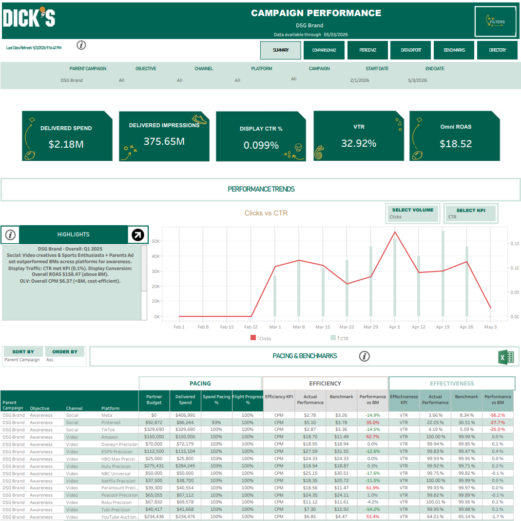Open the Parent Campaign filter value DSG Brand
This screenshot has width=521, height=521.
72,80
